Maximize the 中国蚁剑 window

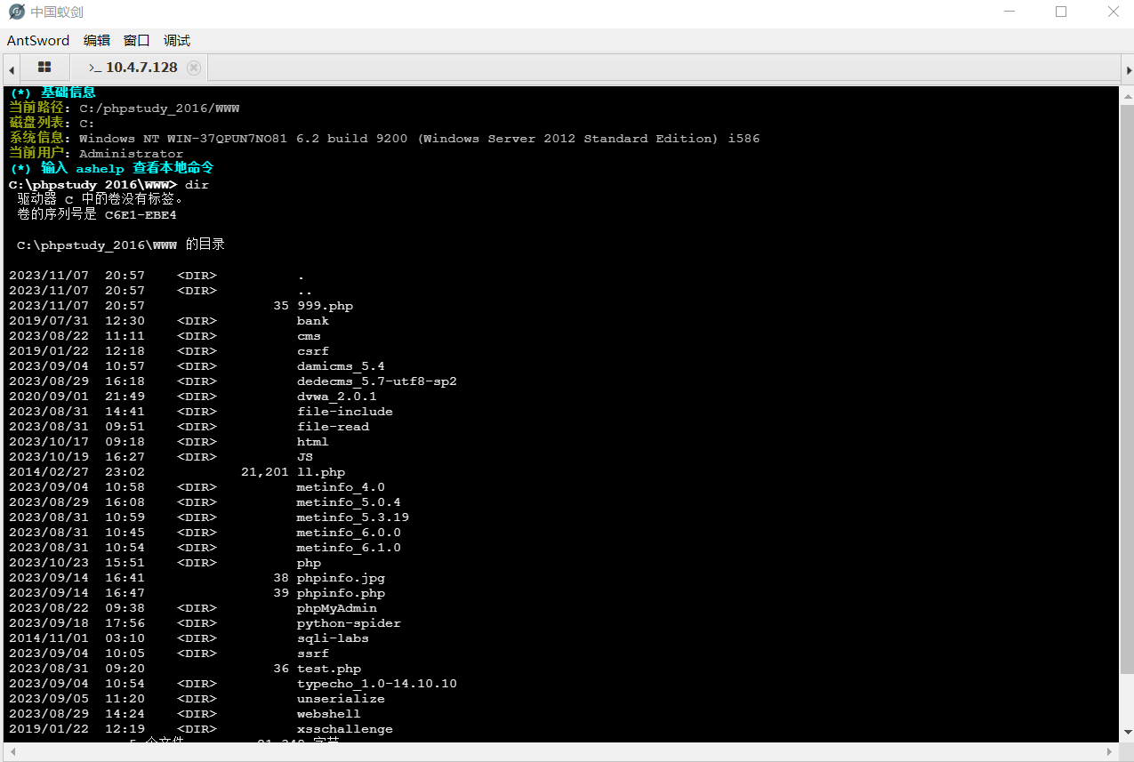(1061, 12)
